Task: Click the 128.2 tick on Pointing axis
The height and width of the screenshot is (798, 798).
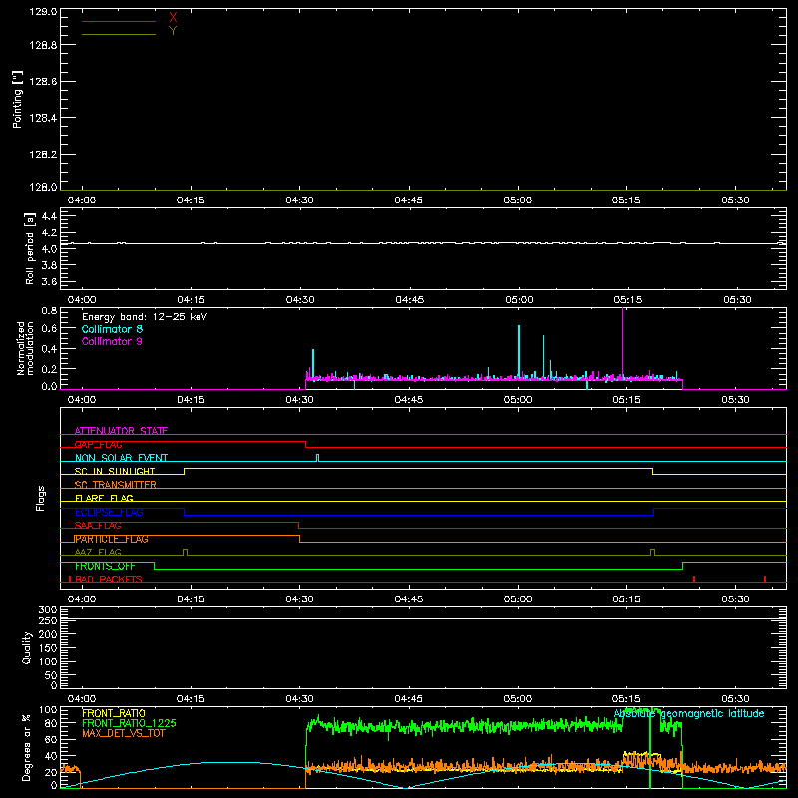Action: (43, 155)
